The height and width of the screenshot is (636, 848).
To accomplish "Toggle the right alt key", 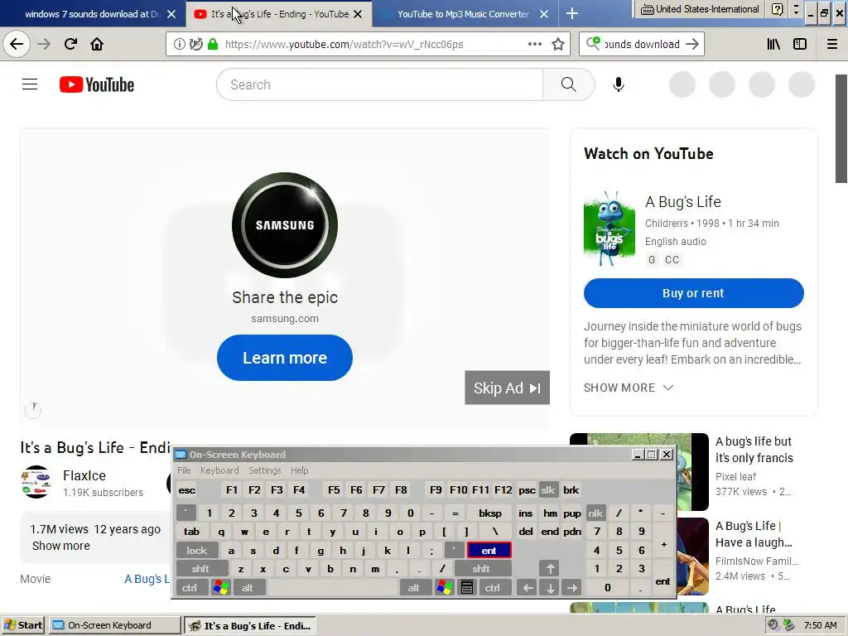I will [414, 588].
